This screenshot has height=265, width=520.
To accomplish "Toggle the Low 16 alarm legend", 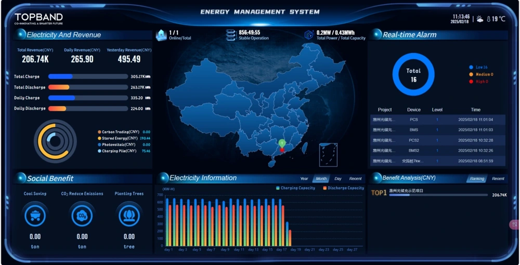I will pos(478,67).
